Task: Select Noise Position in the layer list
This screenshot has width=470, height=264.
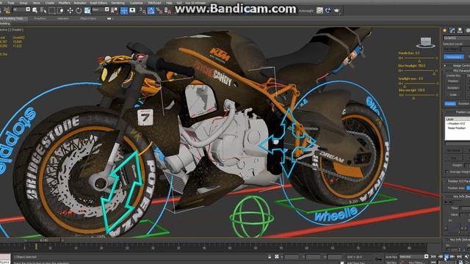Action: coord(457,128)
